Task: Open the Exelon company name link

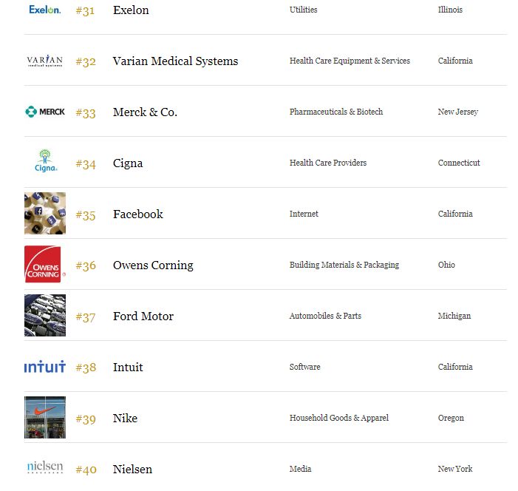Action: click(x=131, y=10)
